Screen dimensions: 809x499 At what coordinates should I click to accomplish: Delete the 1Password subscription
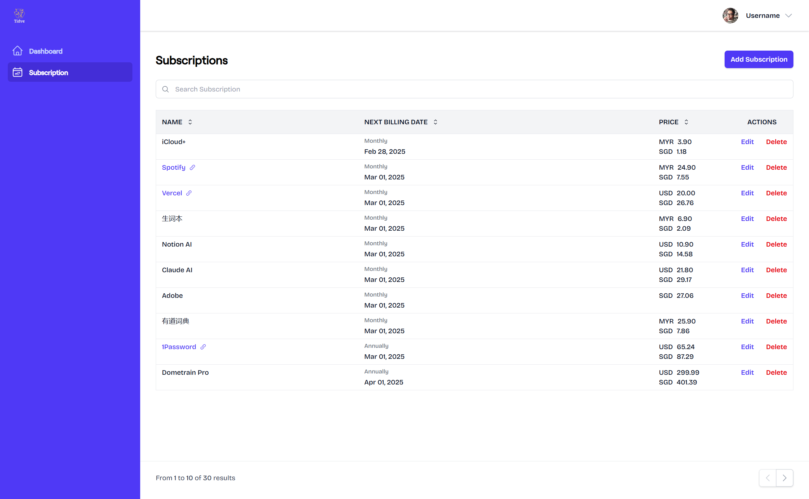click(x=776, y=347)
